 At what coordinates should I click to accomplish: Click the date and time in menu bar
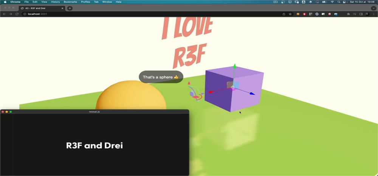tap(362, 2)
